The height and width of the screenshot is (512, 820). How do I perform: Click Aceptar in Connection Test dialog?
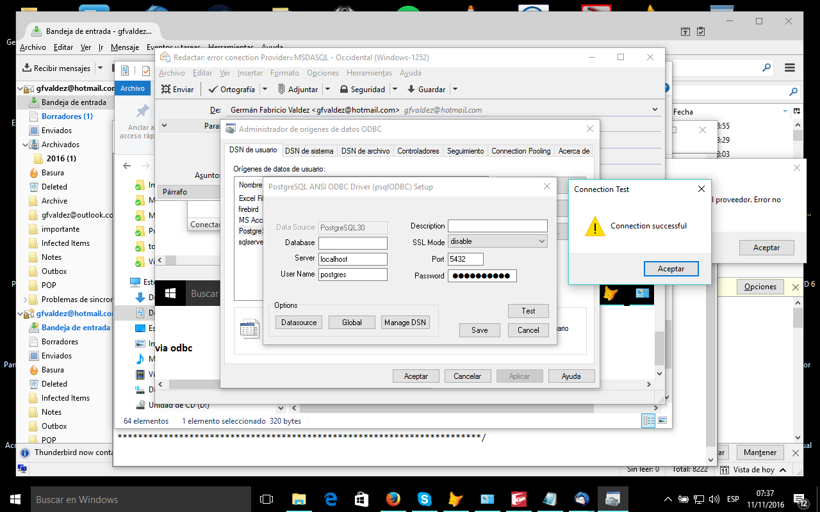(x=671, y=269)
